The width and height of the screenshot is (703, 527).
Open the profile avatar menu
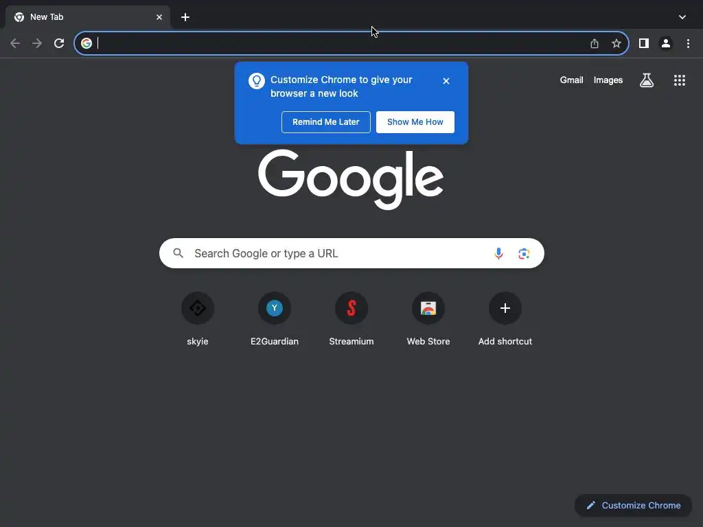(x=666, y=43)
